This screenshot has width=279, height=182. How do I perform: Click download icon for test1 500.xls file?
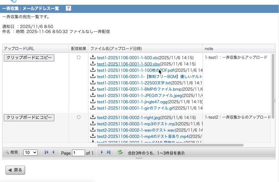93,57
